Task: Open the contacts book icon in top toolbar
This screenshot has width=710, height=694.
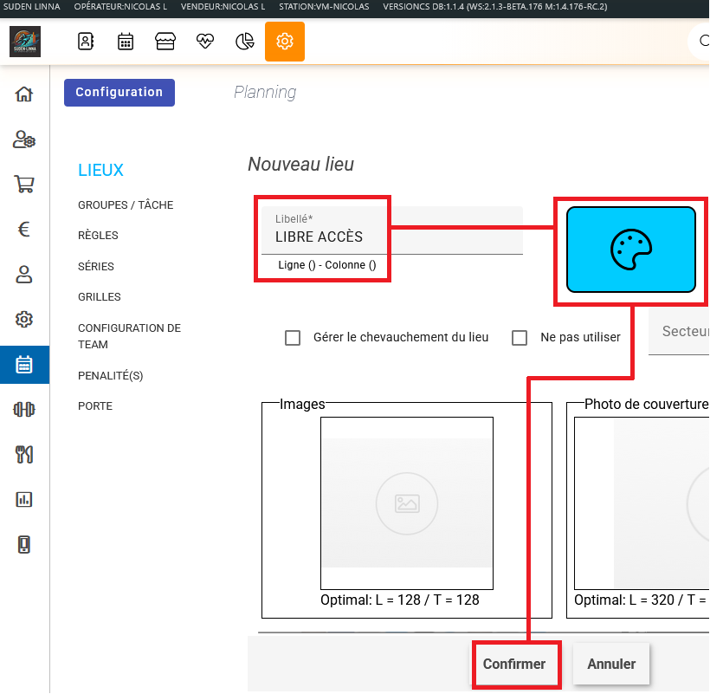Action: pos(85,42)
